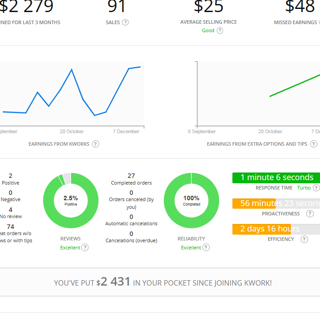Click the green response time progress bar
320x320 pixels.
pyautogui.click(x=276, y=178)
